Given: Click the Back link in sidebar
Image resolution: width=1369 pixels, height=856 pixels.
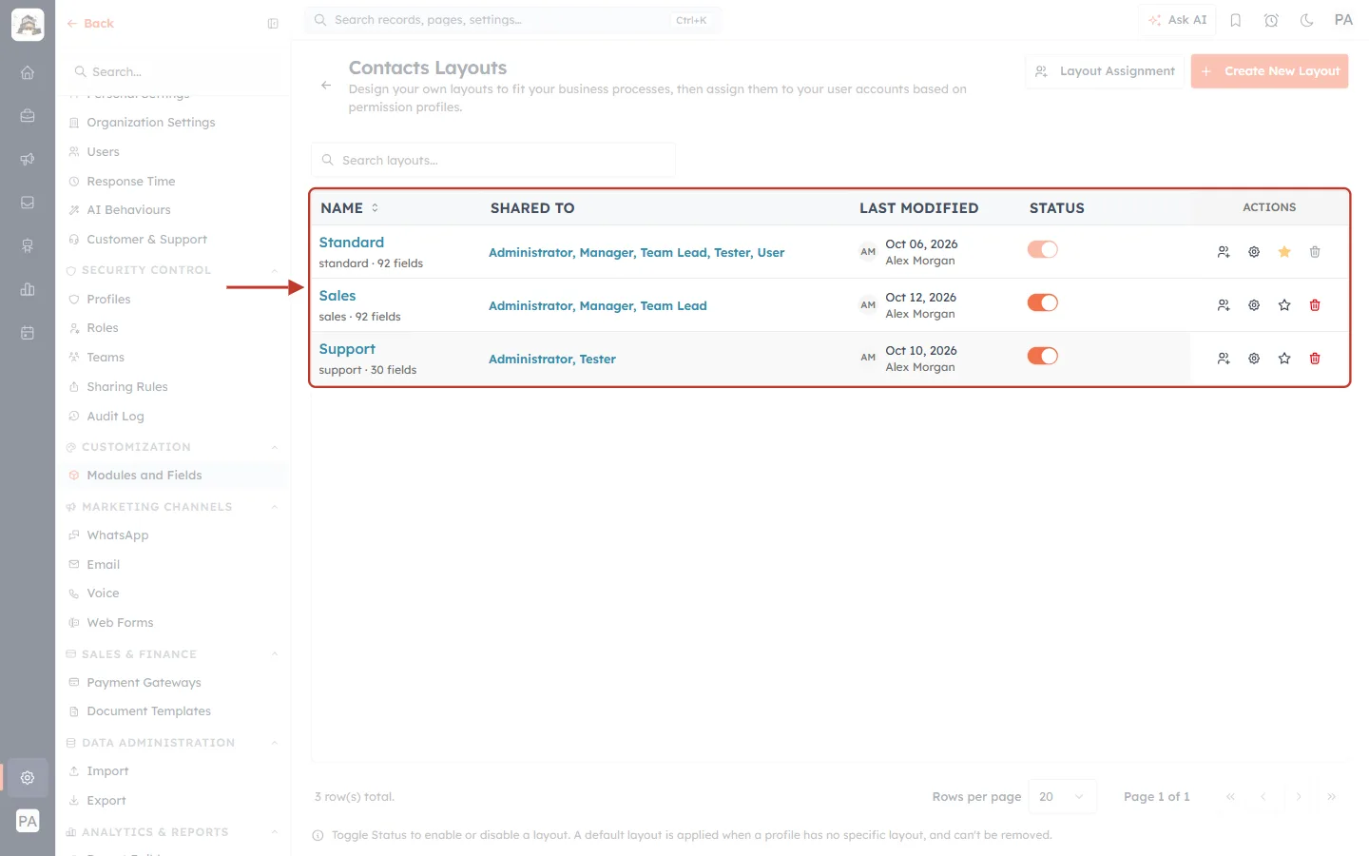Looking at the screenshot, I should tap(90, 24).
